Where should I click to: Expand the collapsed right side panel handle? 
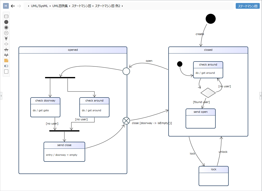tap(261, 96)
